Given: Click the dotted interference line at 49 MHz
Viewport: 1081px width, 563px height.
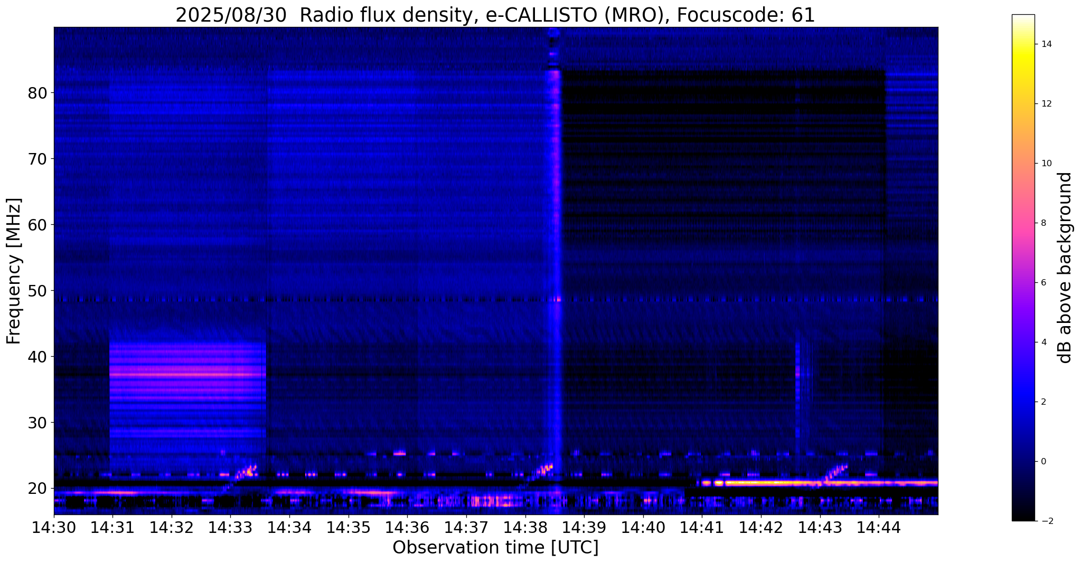Looking at the screenshot, I should coord(496,299).
